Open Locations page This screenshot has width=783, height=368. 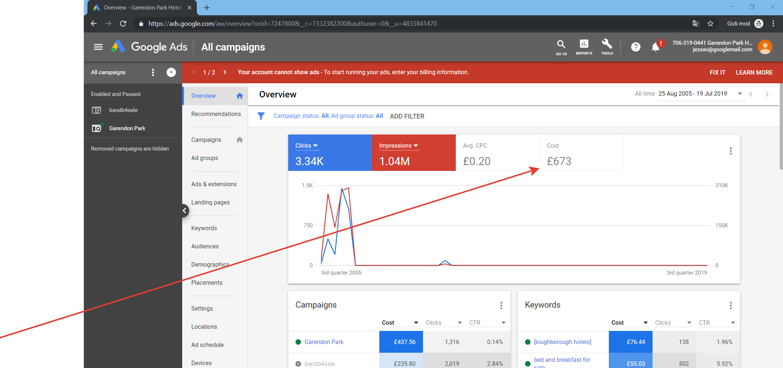[x=204, y=327]
